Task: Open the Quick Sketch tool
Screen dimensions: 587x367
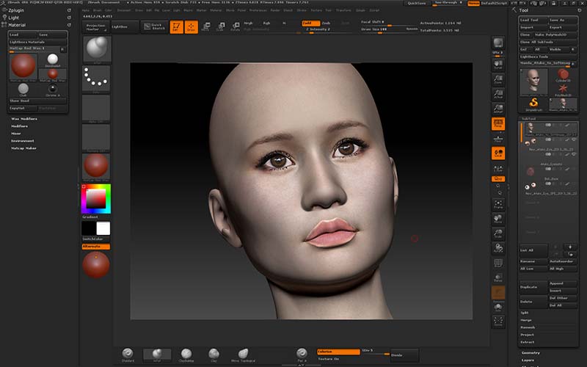Action: click(x=154, y=27)
